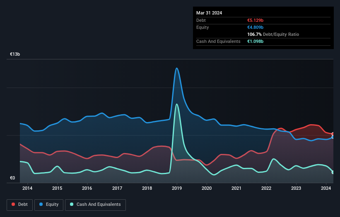340x217 pixels.
Task: Select the 2024 x-axis label
Action: [326, 188]
